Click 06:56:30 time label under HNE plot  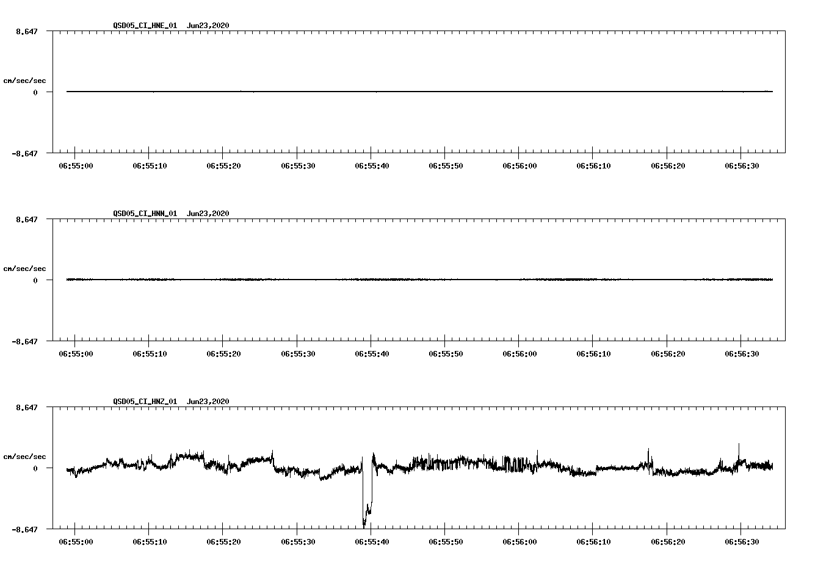(x=742, y=166)
